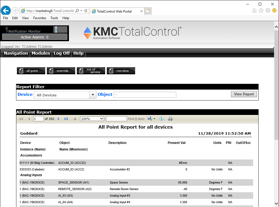Screen dimensions: 279x207
Task: Jump to last report page
Action: tap(66, 119)
